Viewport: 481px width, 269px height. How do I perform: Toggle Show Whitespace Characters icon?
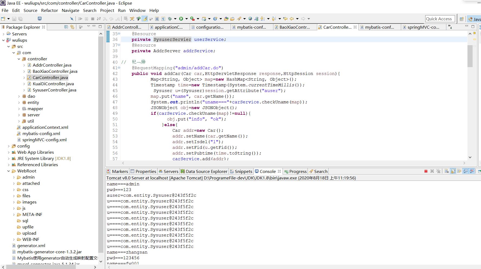point(163,19)
